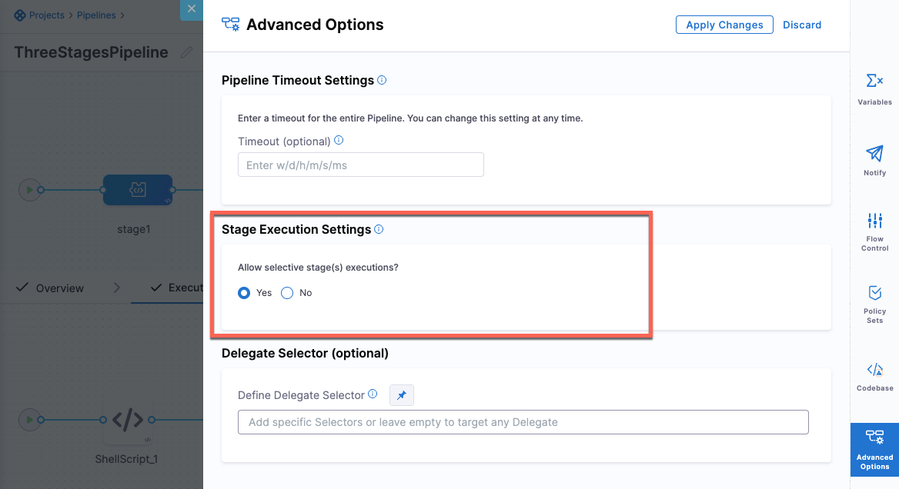Click the Timeout input field
Viewport: 899px width, 489px height.
coord(360,165)
